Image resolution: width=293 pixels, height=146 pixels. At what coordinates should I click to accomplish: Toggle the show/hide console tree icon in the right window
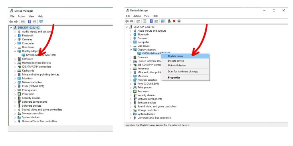click(138, 21)
